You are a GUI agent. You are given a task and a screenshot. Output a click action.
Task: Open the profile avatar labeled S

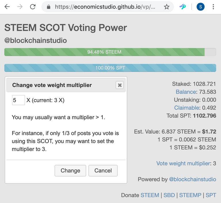(201, 7)
